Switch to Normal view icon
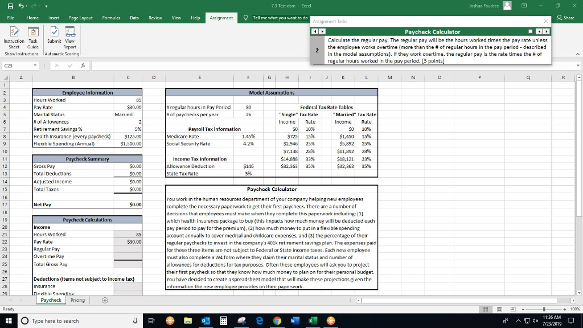 tap(486, 309)
